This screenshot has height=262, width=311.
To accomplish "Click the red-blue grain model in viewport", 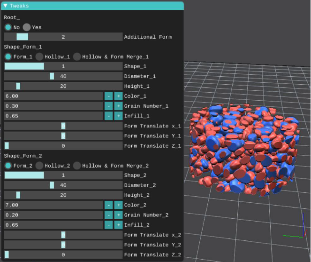I will tap(244, 151).
